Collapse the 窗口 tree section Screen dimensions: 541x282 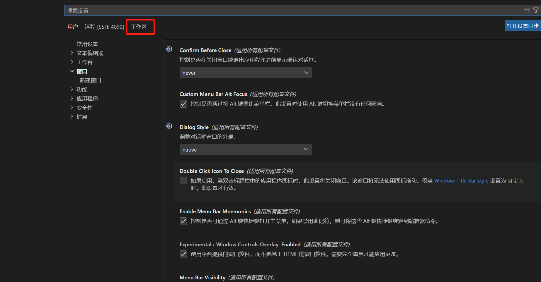[72, 71]
